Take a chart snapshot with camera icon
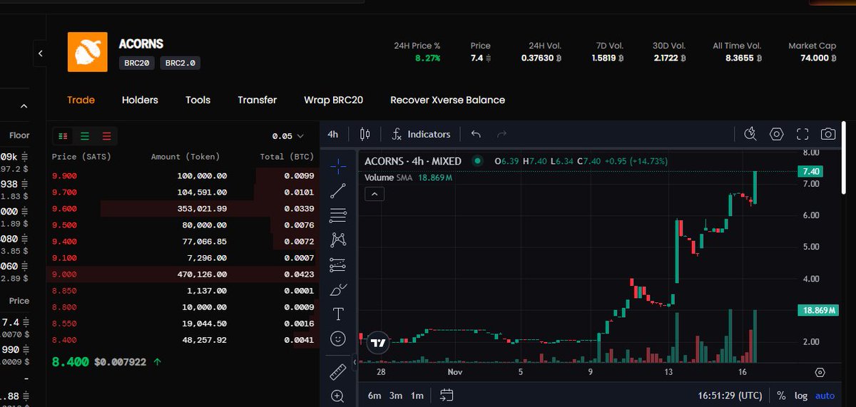The height and width of the screenshot is (407, 856). (x=827, y=134)
